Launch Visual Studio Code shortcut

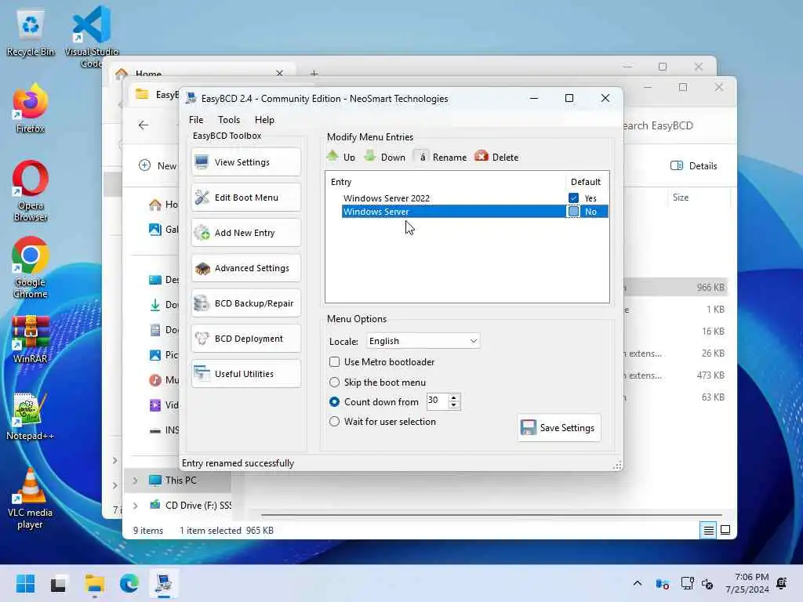pos(91,37)
